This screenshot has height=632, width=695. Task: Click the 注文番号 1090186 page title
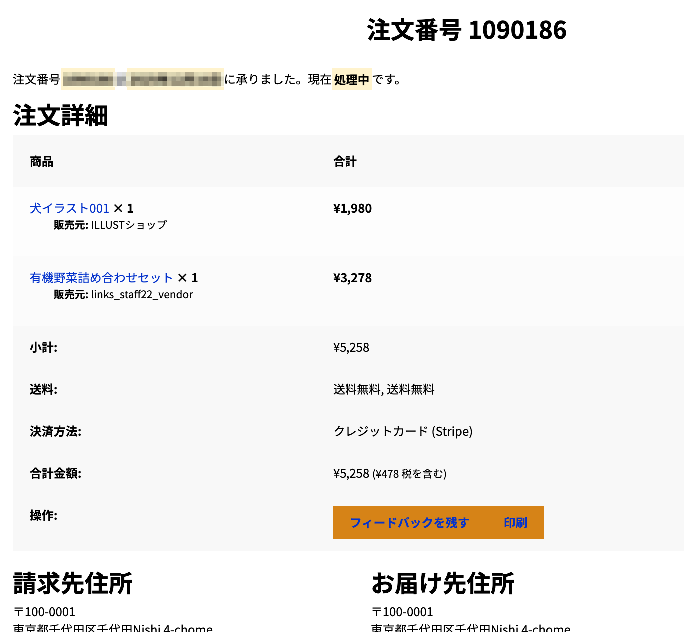point(466,30)
